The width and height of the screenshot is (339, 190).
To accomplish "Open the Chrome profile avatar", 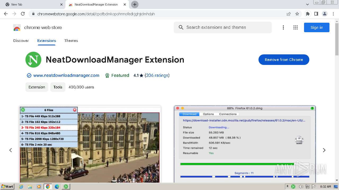I will tap(324, 14).
